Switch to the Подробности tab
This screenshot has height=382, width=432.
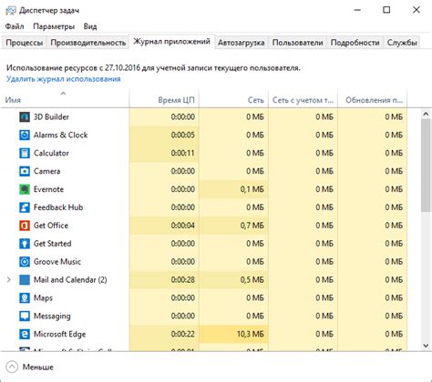(355, 43)
